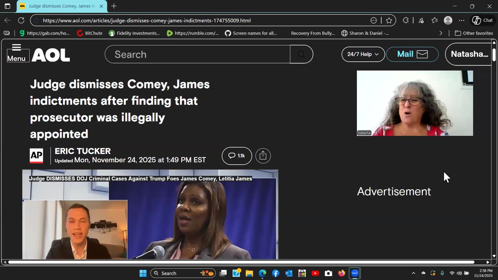Open page actions ellipsis in address bar
The height and width of the screenshot is (280, 498).
[x=373, y=20]
